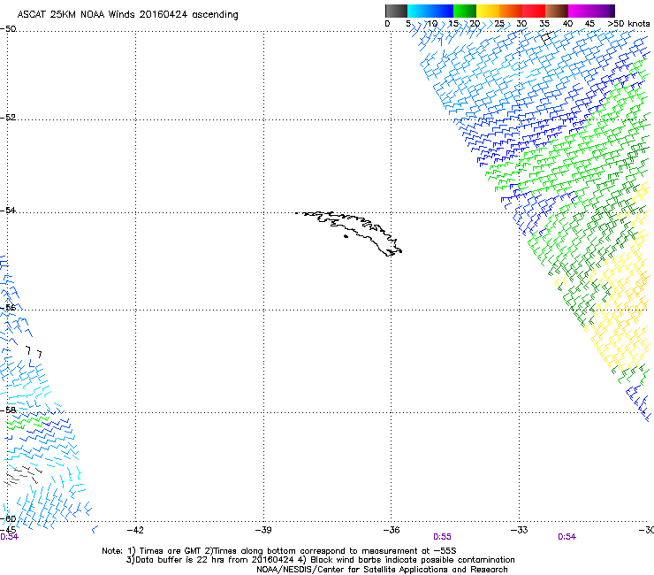Click the purple '0:54' time near -33
The width and height of the screenshot is (654, 575).
(567, 537)
